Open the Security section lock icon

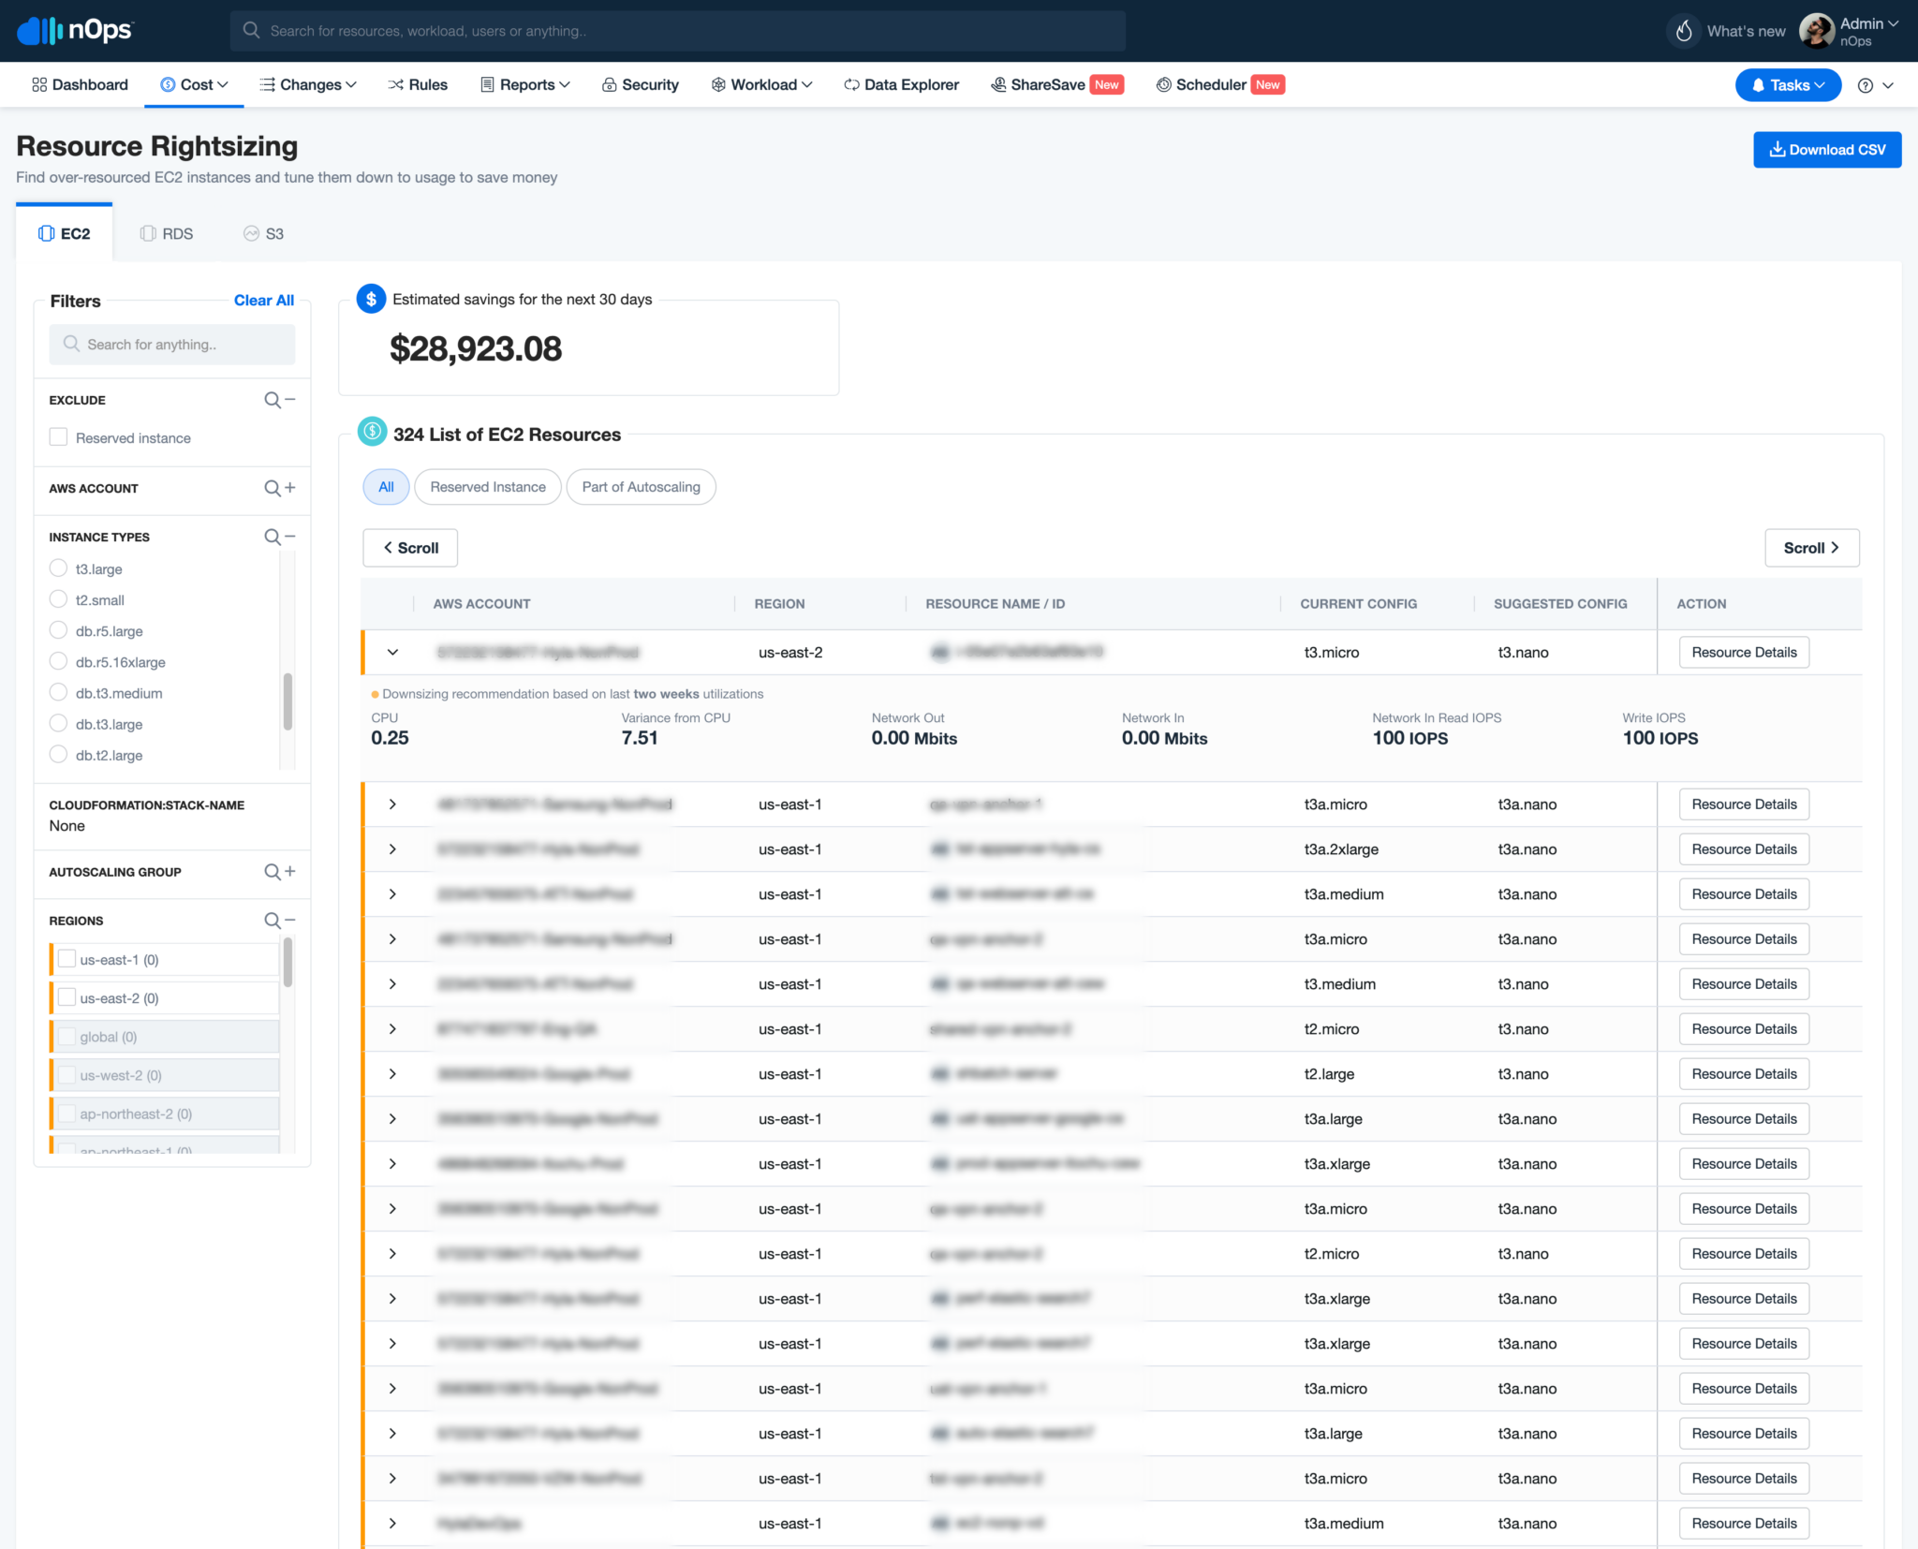click(x=609, y=84)
